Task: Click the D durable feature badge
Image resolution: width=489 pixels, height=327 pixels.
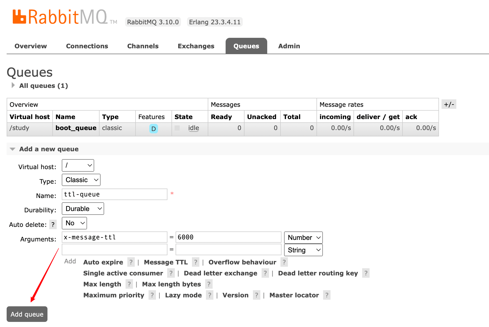Action: click(153, 129)
